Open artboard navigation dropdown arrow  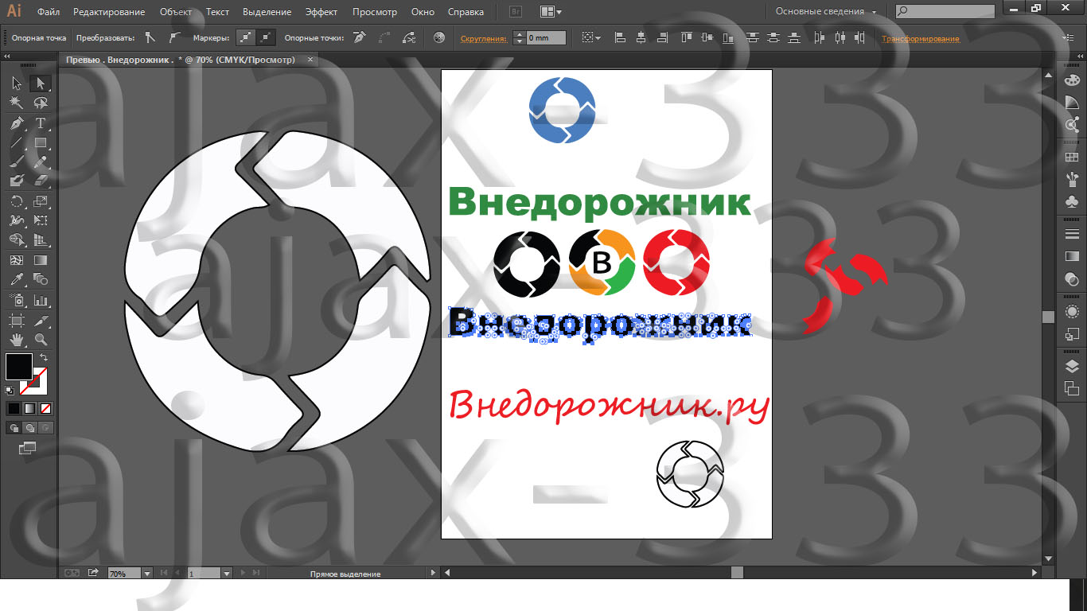tap(227, 573)
